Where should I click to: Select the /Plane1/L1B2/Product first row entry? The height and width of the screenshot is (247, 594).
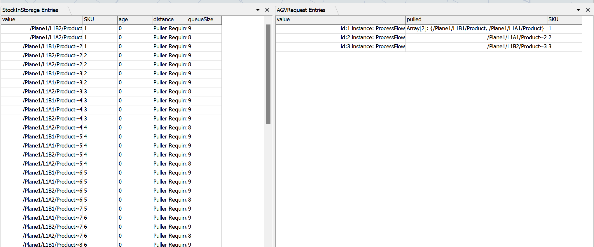(56, 29)
